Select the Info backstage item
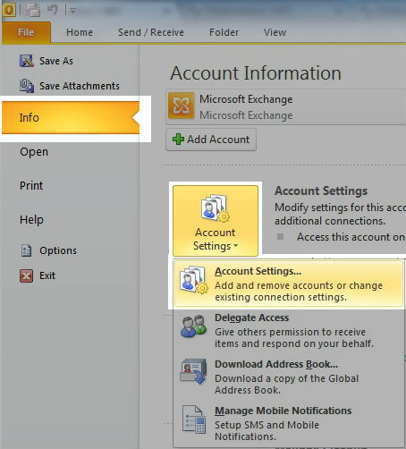Viewport: 406px width, 449px height. coord(71,117)
